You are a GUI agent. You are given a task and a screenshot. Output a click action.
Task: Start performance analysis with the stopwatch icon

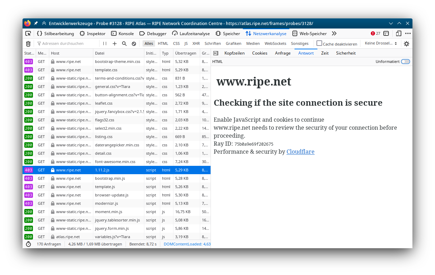tap(28, 244)
